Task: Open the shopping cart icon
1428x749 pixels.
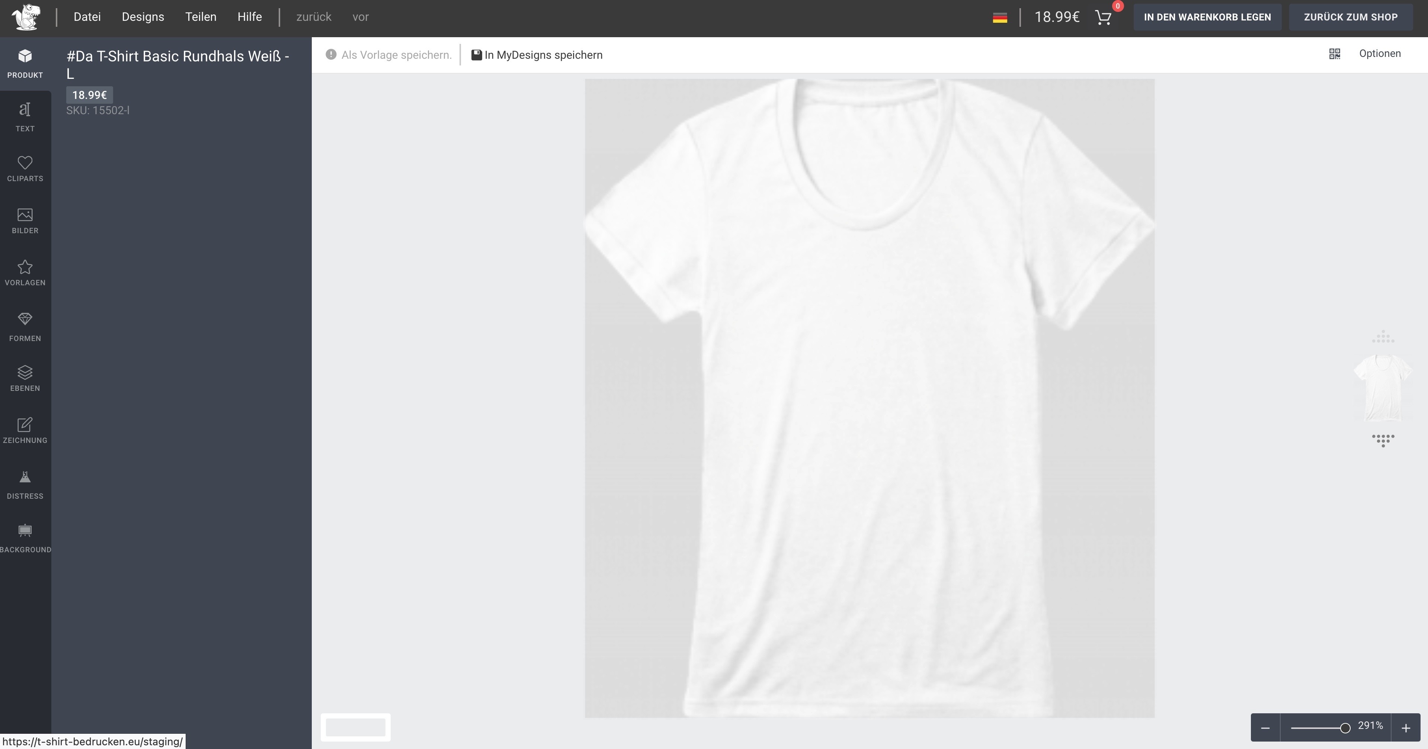Action: pos(1103,18)
